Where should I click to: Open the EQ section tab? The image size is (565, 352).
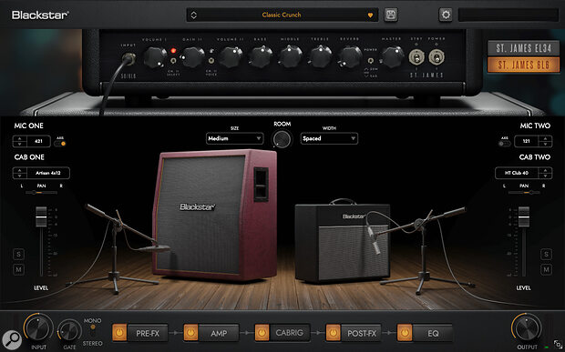click(432, 333)
